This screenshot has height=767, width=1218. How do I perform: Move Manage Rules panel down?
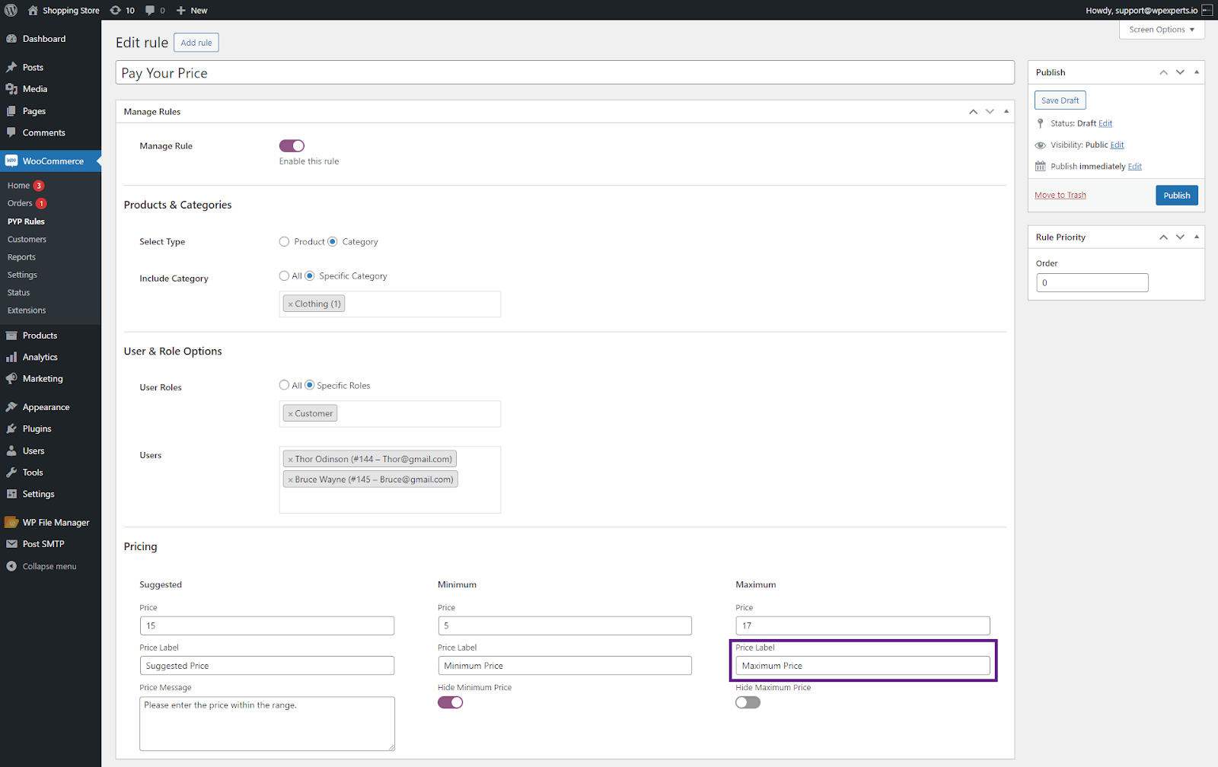(x=990, y=112)
